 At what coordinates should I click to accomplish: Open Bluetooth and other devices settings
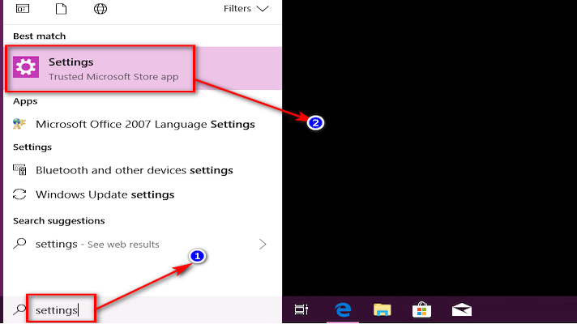click(x=143, y=170)
